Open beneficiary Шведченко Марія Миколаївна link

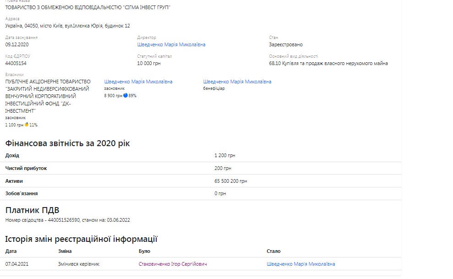pyautogui.click(x=237, y=82)
